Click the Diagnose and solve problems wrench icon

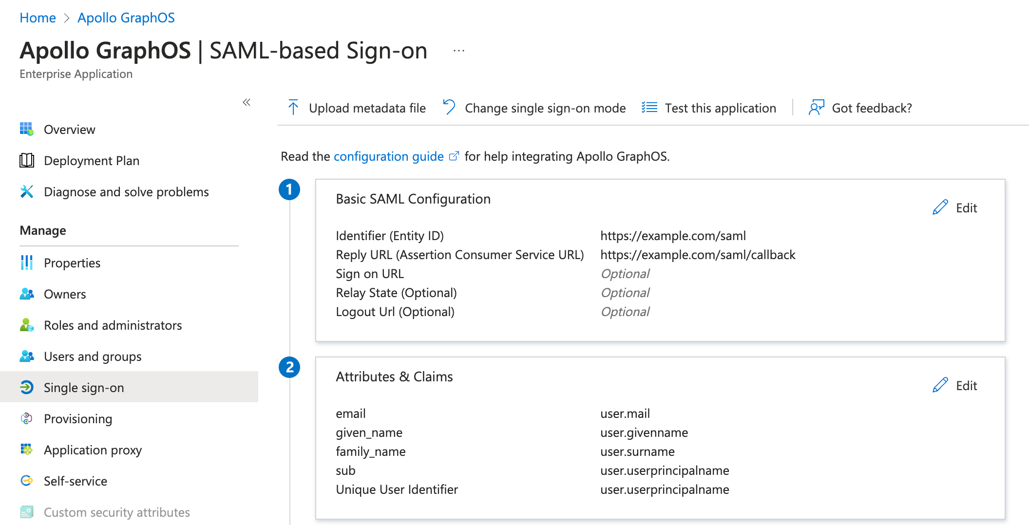pos(27,192)
